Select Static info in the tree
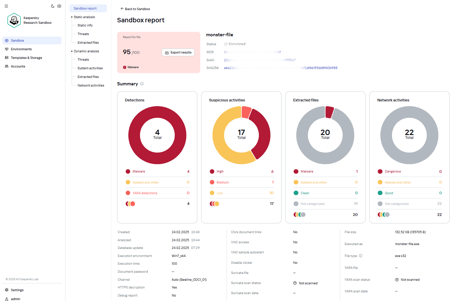 click(x=85, y=25)
